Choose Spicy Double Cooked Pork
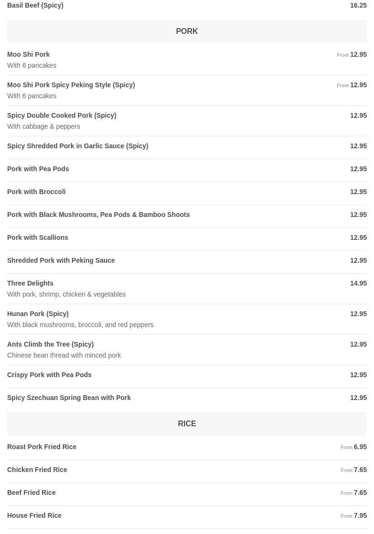Image resolution: width=374 pixels, height=534 pixels. (61, 116)
